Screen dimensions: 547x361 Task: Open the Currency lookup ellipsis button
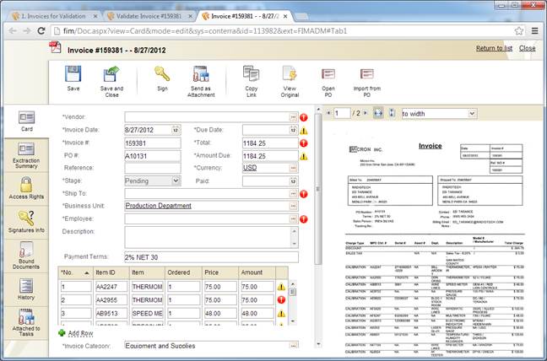[x=294, y=168]
